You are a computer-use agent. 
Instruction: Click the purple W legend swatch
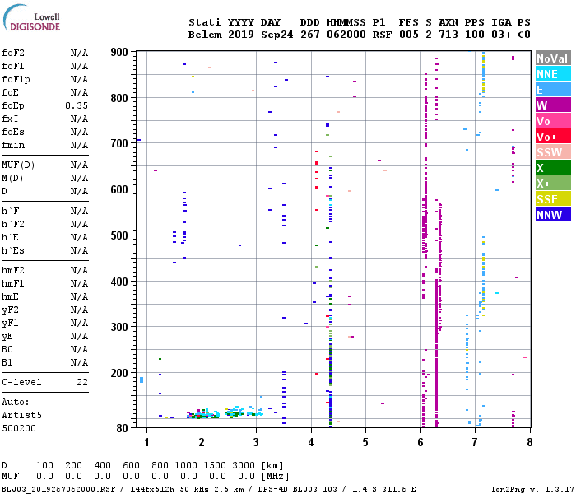[x=553, y=105]
